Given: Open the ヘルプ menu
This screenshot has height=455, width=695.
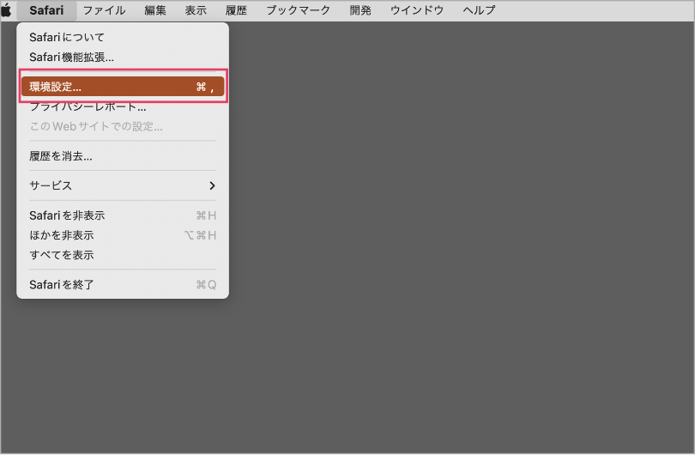Looking at the screenshot, I should [x=479, y=10].
